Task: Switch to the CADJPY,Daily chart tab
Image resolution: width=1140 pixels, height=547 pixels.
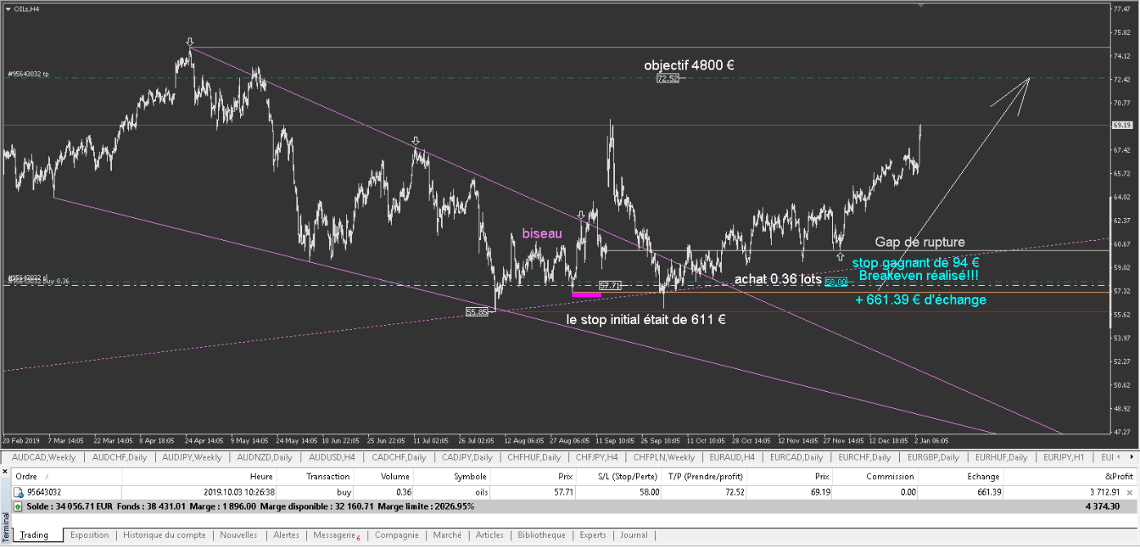Action: pyautogui.click(x=468, y=457)
